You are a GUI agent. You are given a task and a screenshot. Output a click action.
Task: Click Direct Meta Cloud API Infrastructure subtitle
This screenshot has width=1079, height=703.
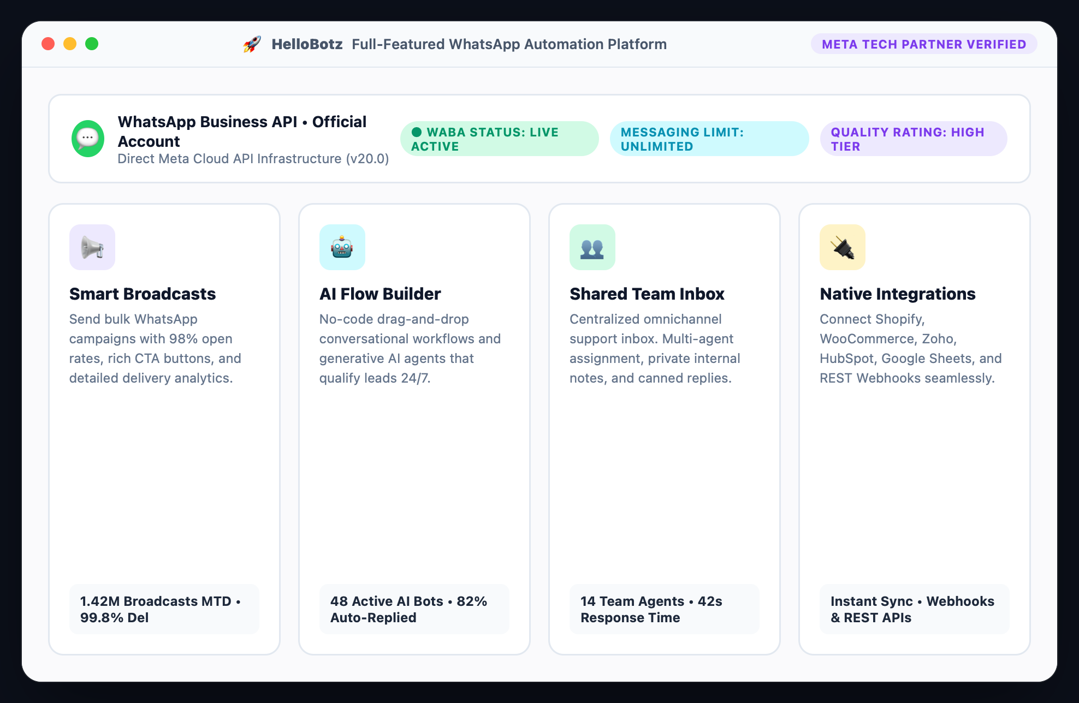point(253,159)
